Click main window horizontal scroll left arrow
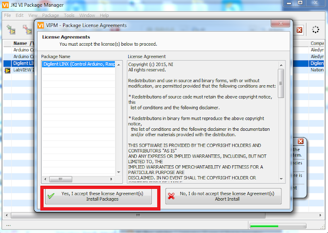328x233 pixels. point(7,215)
